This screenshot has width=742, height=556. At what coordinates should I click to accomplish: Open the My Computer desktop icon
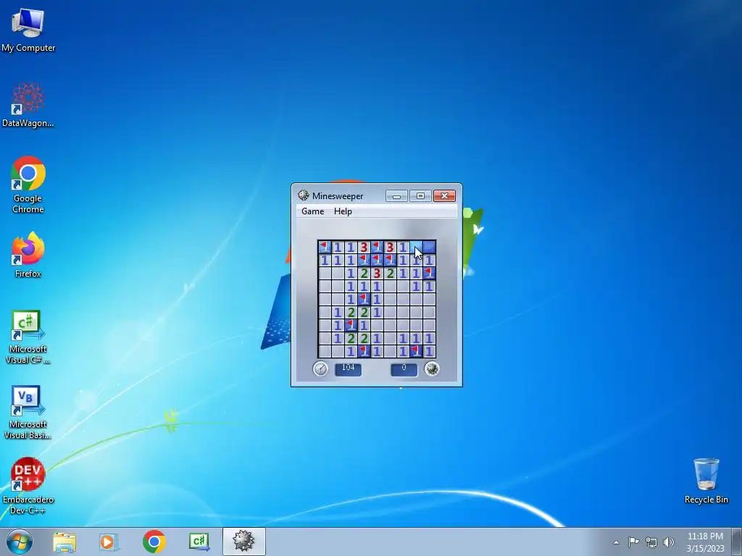pos(28,29)
